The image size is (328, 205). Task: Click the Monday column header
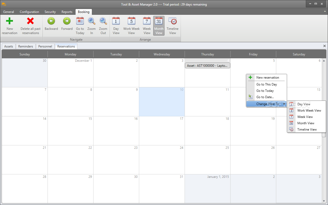(71, 54)
